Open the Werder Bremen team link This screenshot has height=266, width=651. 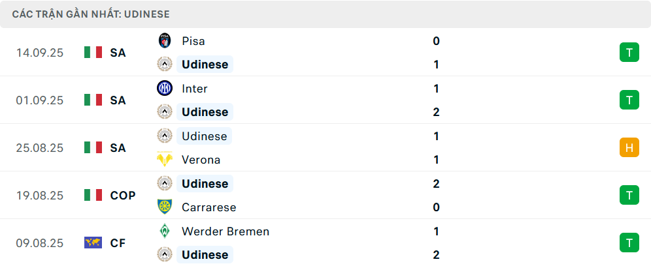pos(225,231)
